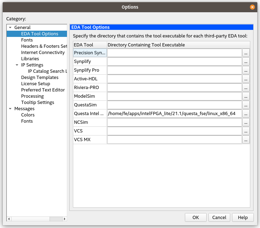
Task: Open the Preferred Text Editor settings
Action: [x=43, y=90]
